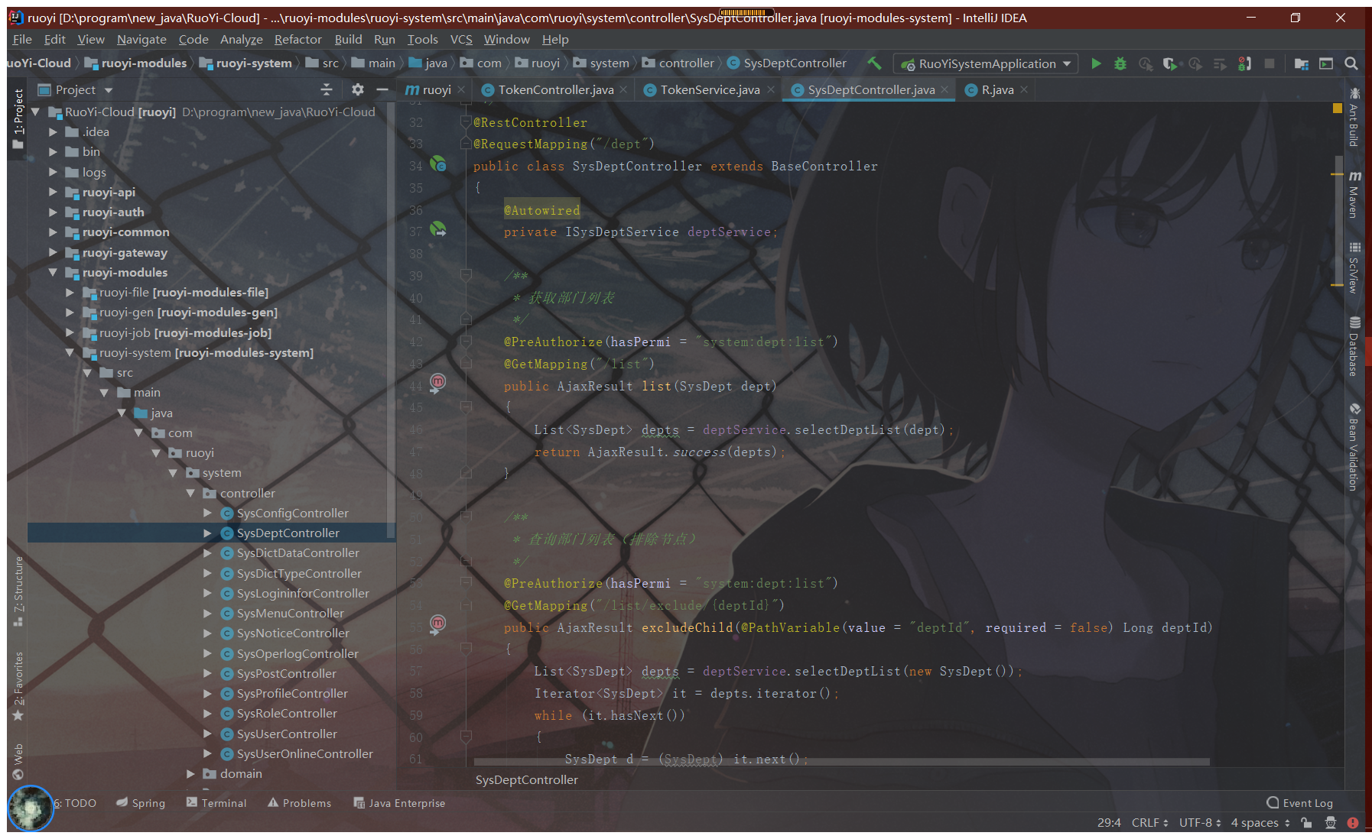This screenshot has height=839, width=1372.
Task: Close the TokenController.java tab
Action: [623, 89]
